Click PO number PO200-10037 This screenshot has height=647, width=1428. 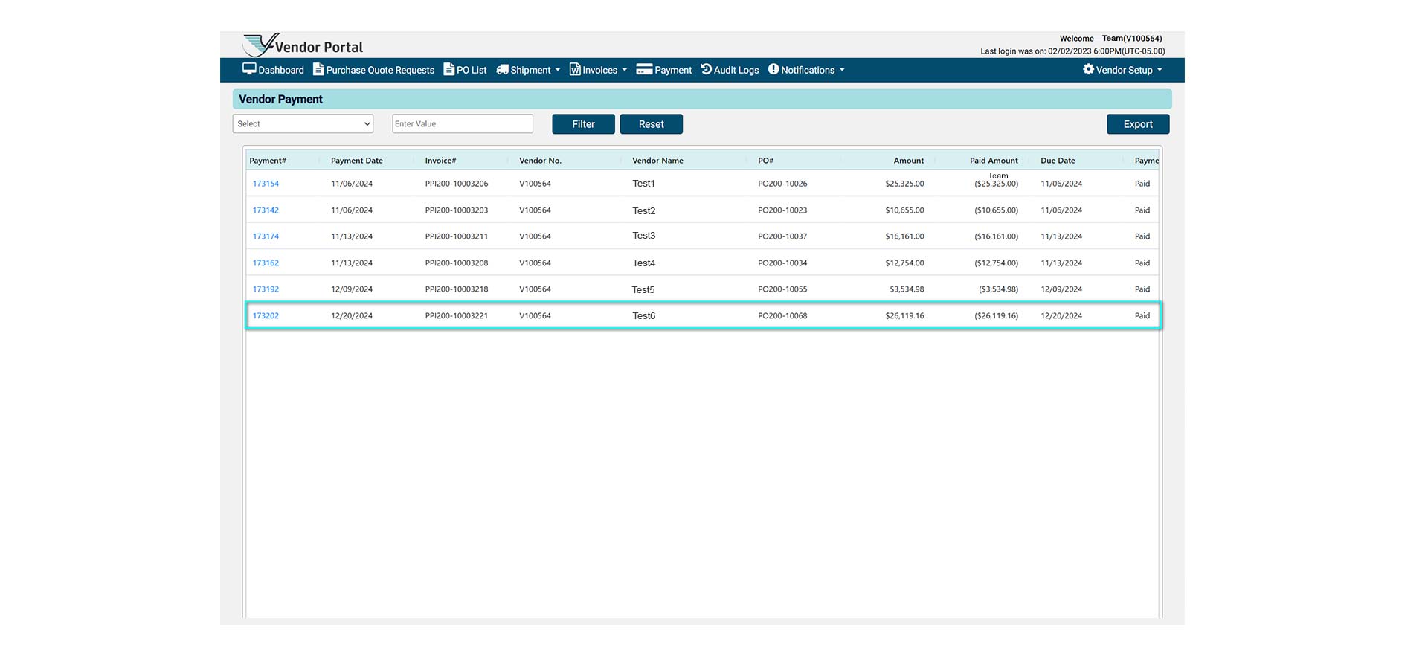(782, 236)
